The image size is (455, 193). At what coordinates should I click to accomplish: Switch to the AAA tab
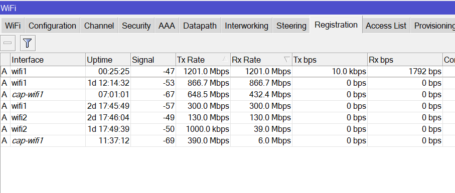(x=167, y=26)
